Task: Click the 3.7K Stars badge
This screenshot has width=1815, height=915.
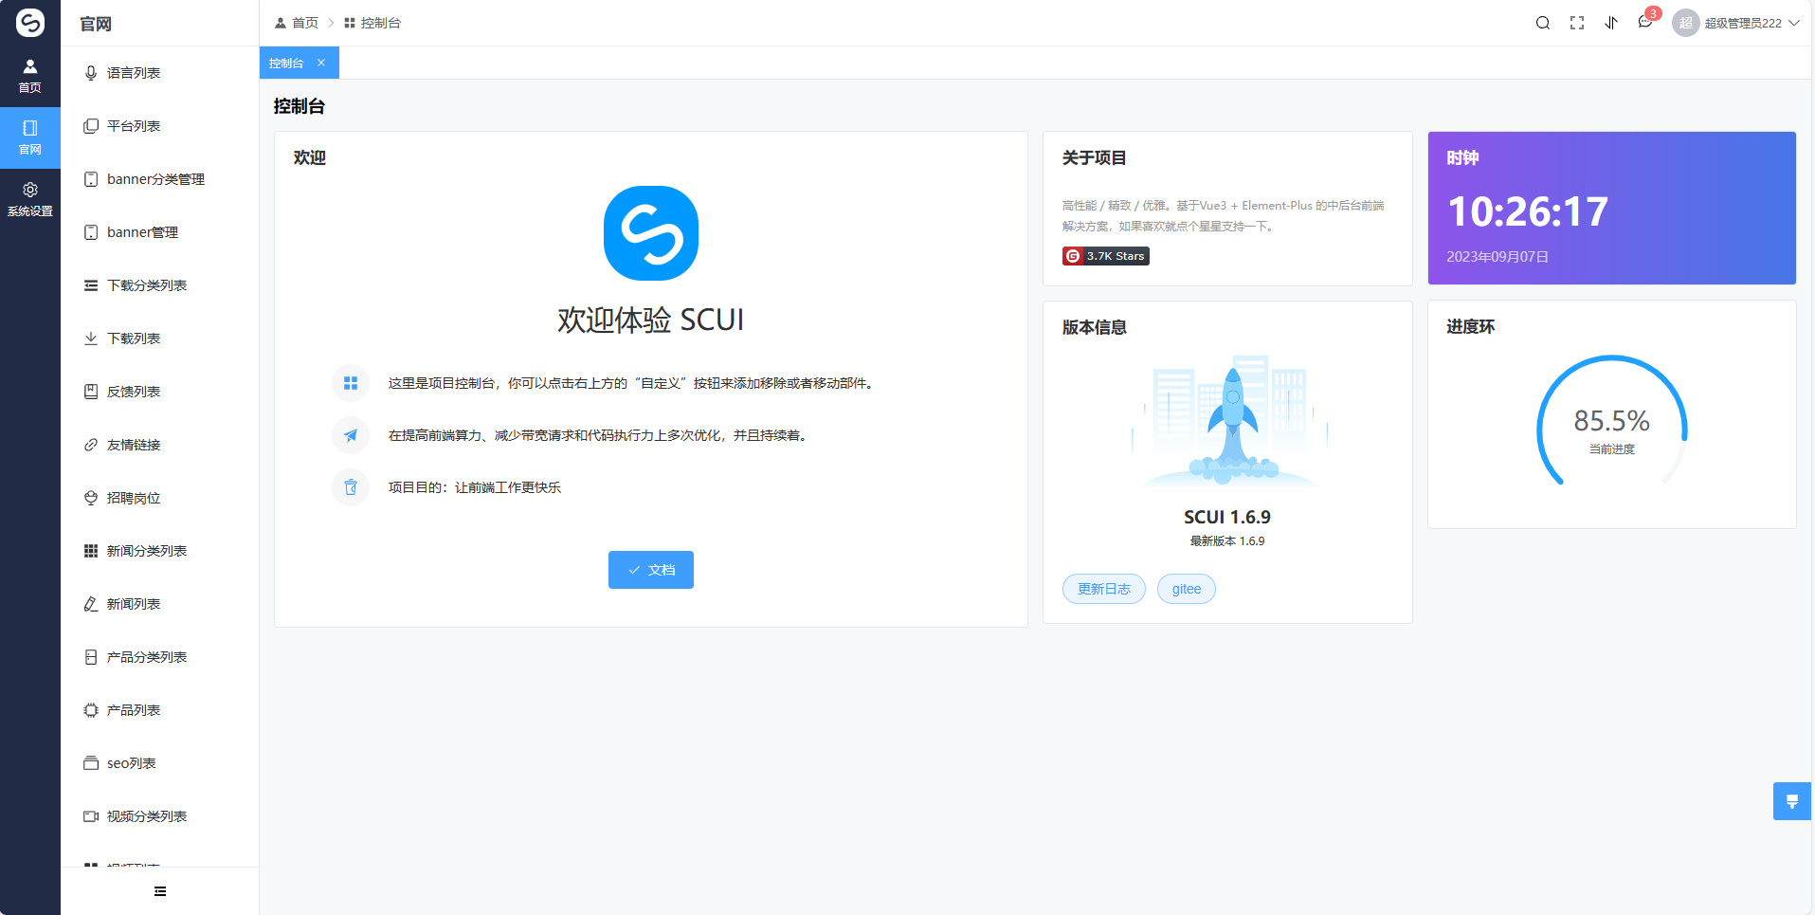Action: click(x=1106, y=256)
